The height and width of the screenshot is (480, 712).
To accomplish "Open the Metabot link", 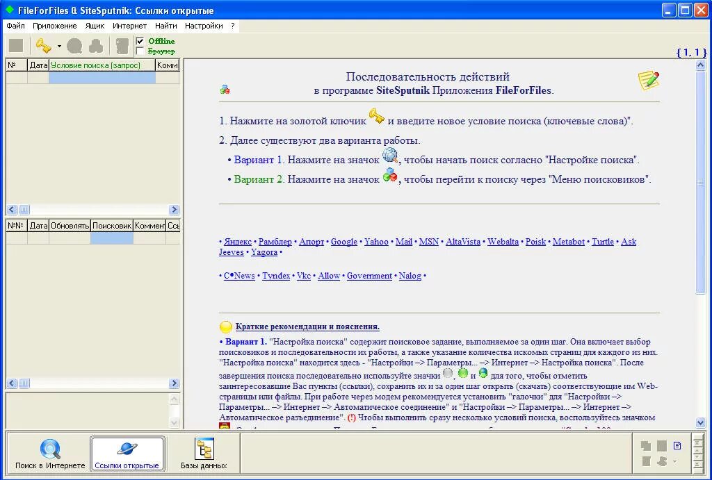I will click(x=568, y=242).
